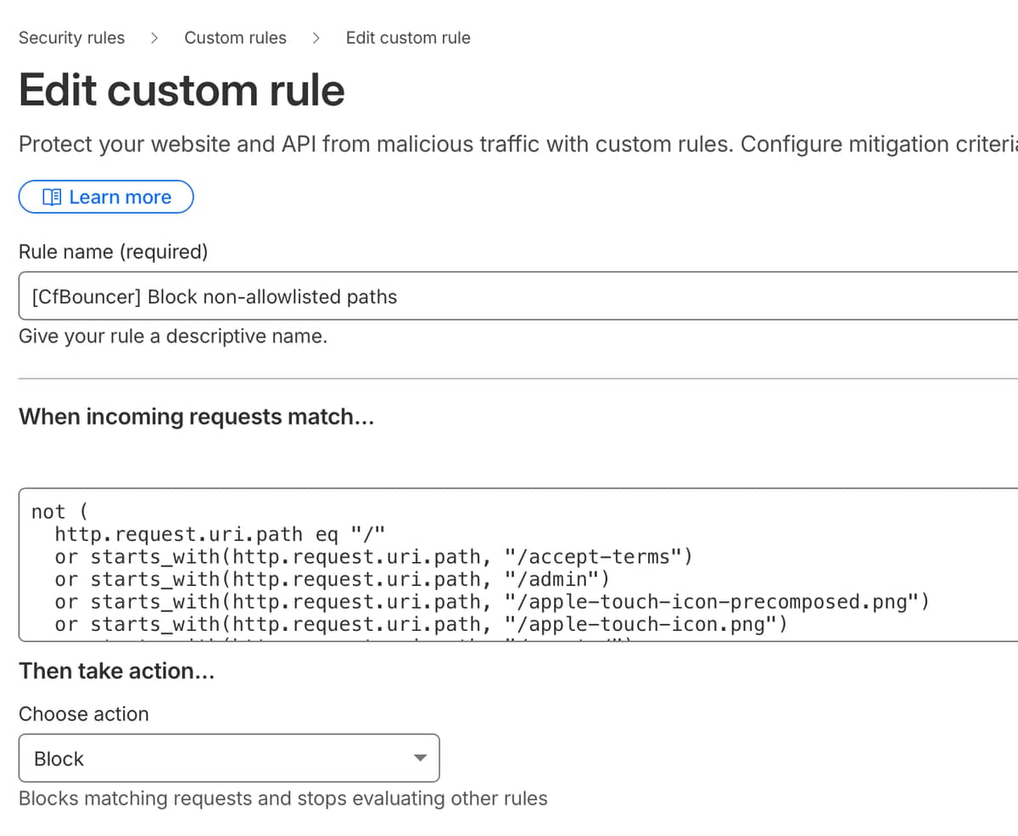
Task: Click the dropdown arrow in action selector
Action: point(419,758)
